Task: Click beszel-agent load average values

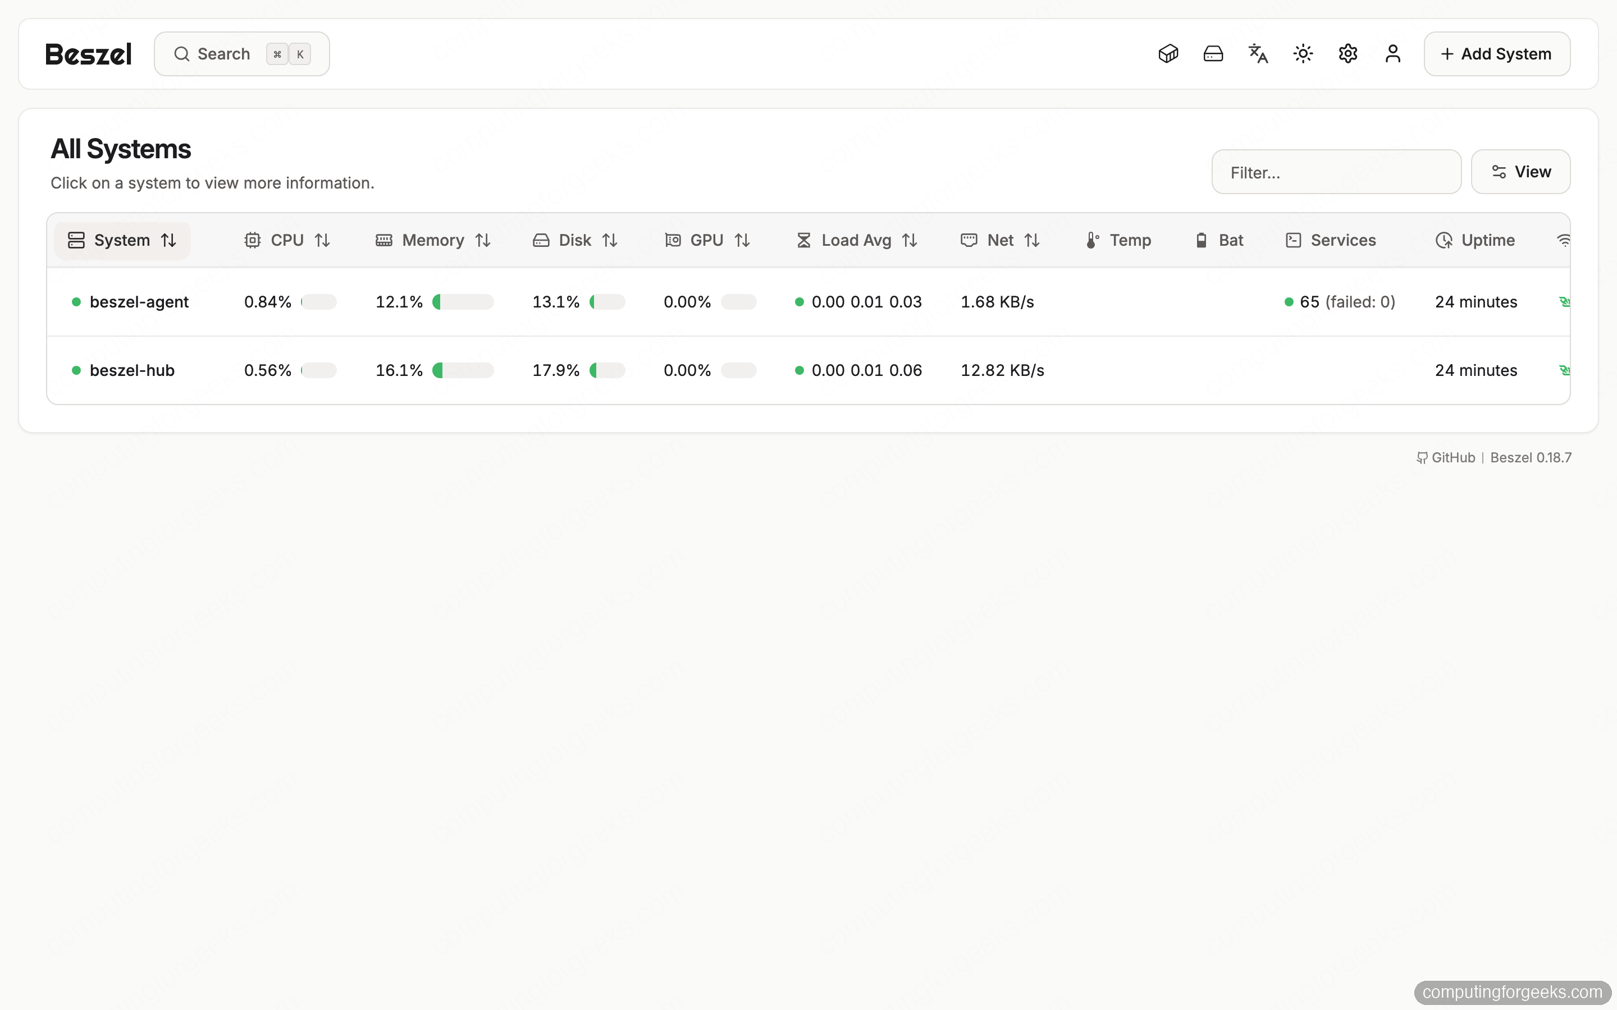Action: [867, 302]
